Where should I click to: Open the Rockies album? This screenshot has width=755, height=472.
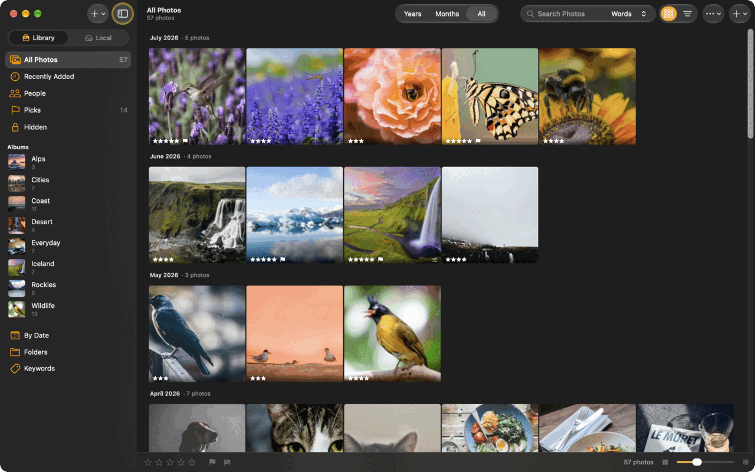tap(68, 289)
